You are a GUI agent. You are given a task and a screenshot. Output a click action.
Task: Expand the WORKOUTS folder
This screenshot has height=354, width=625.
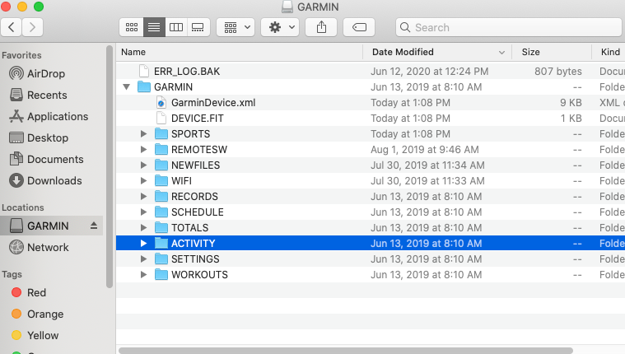click(143, 275)
